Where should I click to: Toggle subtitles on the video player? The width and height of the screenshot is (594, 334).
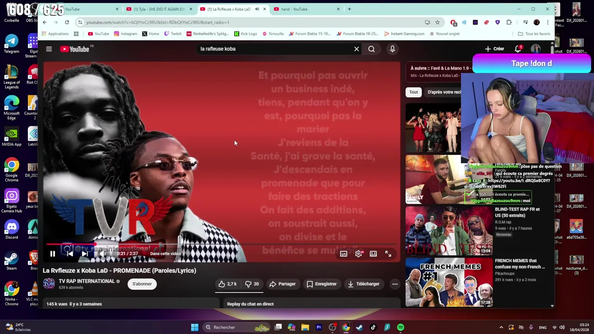click(x=343, y=254)
